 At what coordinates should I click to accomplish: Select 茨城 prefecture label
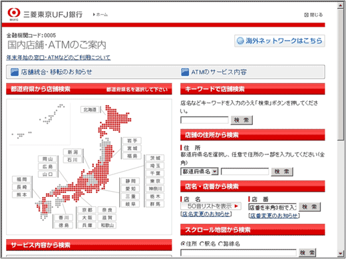coord(155,158)
